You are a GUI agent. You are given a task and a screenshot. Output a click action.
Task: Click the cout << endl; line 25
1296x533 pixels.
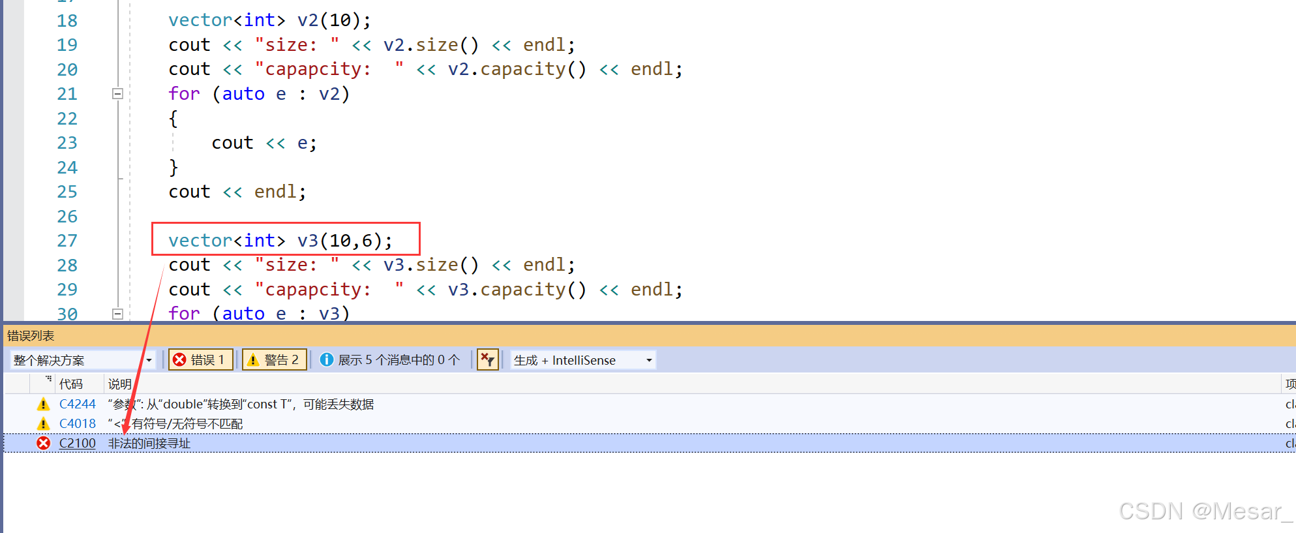237,192
